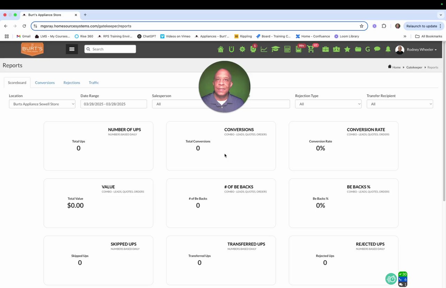This screenshot has width=446, height=288.
Task: Open the Rise 360 bookmark
Action: pyautogui.click(x=84, y=36)
